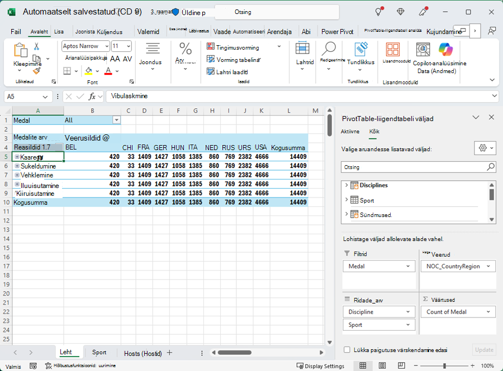Switch to Page Layout view icon
Image resolution: width=503 pixels, height=371 pixels.
point(382,365)
